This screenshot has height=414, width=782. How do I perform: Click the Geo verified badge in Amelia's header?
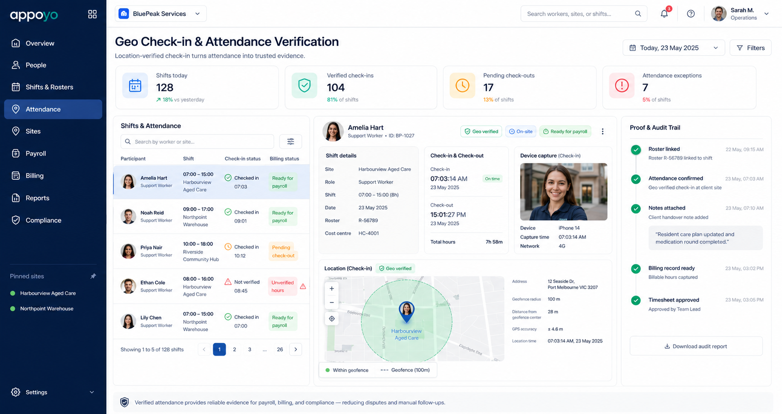coord(481,132)
